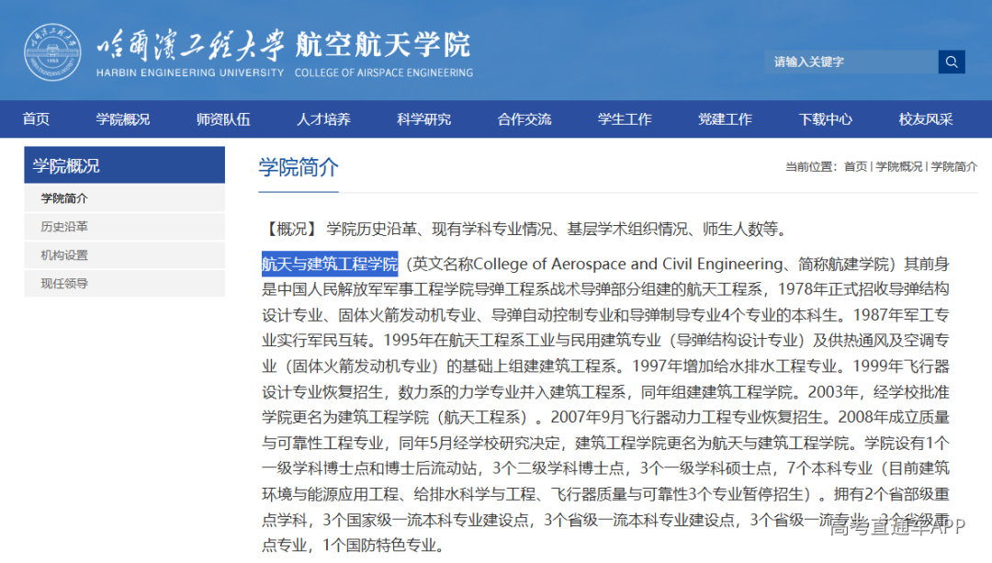This screenshot has width=992, height=563.
Task: Open 历史沿革 in the left sidebar
Action: (x=125, y=227)
